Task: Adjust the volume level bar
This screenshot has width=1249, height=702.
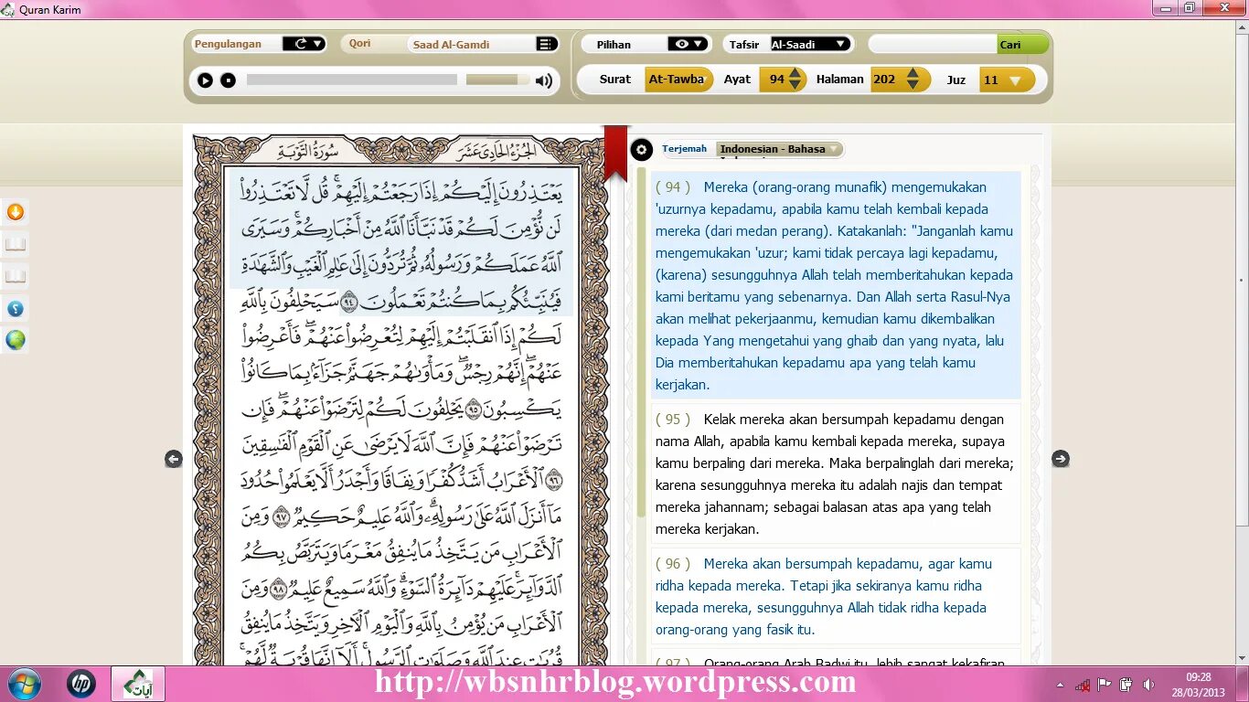Action: 497,80
